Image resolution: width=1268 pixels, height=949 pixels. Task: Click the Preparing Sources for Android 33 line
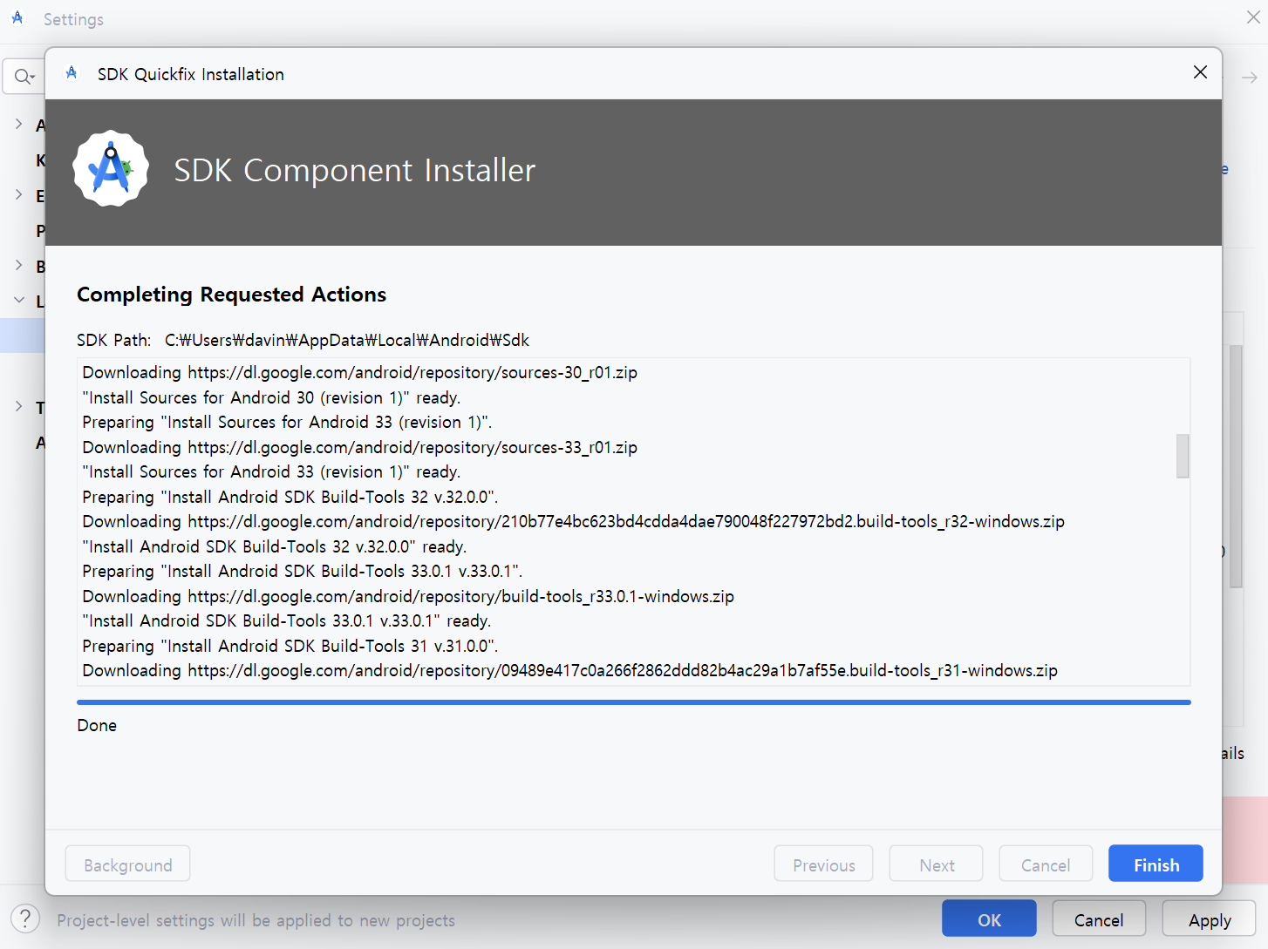(287, 422)
